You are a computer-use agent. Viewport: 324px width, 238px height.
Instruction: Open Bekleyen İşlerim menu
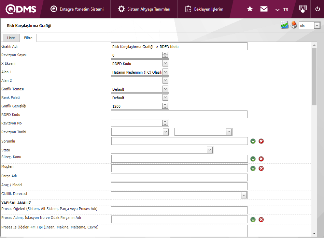204,9
